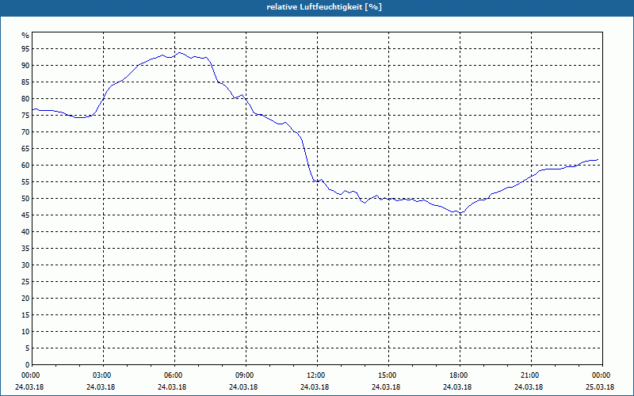634x396 pixels.
Task: Click the x-axis time label '21:00'
Action: tap(531, 375)
